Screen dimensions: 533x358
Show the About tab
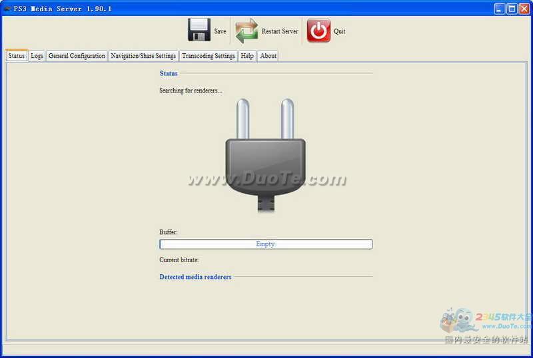pos(268,56)
